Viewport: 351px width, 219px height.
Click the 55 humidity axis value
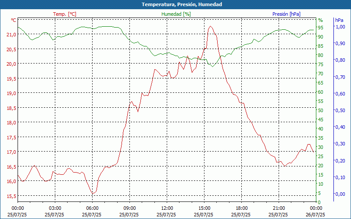[321, 101]
